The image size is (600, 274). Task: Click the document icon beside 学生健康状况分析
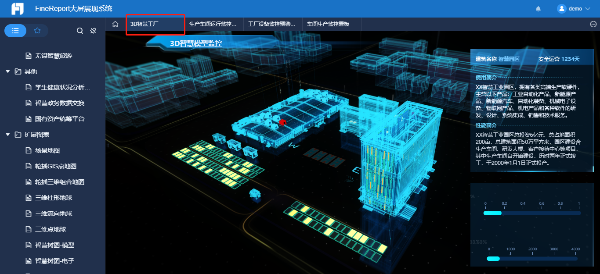(29, 87)
